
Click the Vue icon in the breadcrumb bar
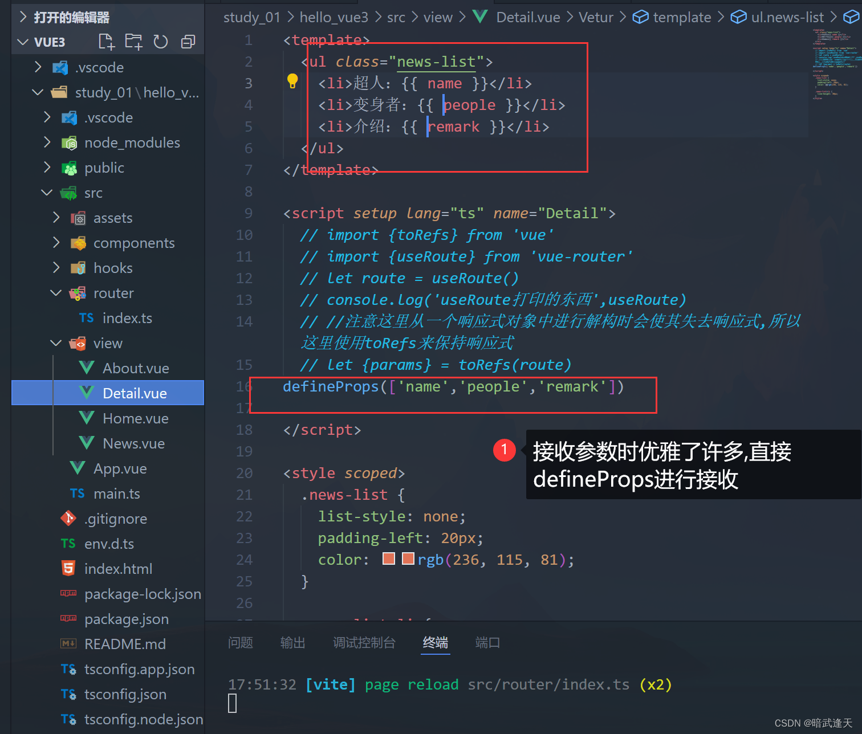(480, 17)
